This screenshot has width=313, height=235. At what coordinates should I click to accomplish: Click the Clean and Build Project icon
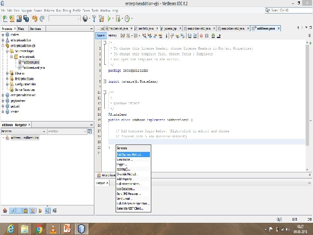(101, 19)
